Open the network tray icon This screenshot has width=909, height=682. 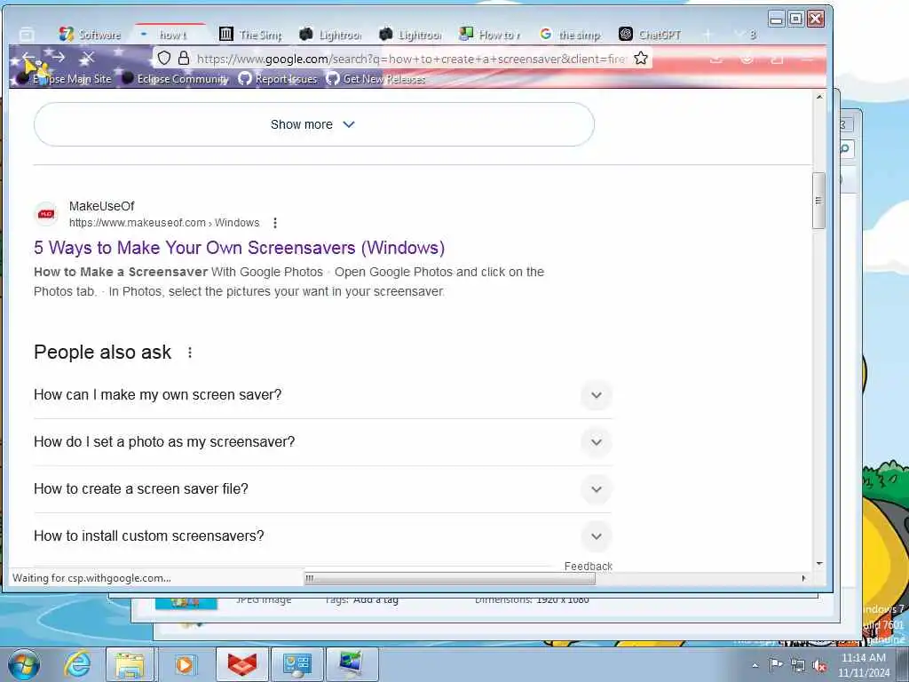coord(798,666)
